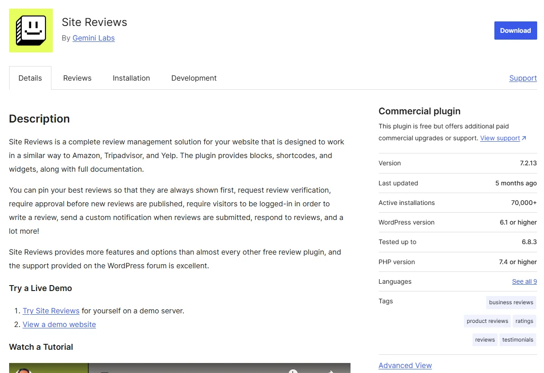Viewport: 544px width, 373px height.
Task: Click the Commercial plugin heading
Action: click(419, 111)
